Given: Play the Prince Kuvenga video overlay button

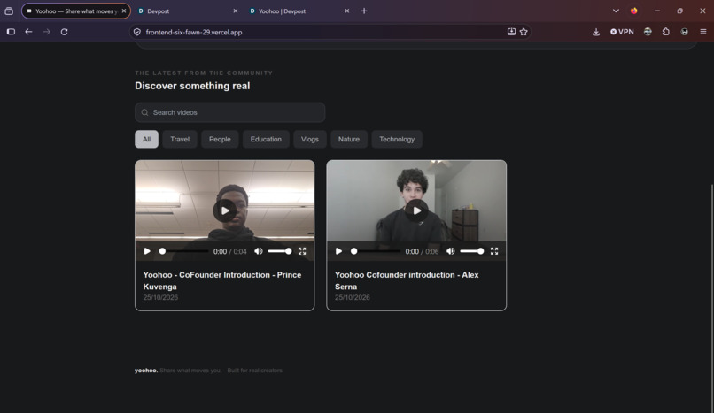Looking at the screenshot, I should point(224,210).
